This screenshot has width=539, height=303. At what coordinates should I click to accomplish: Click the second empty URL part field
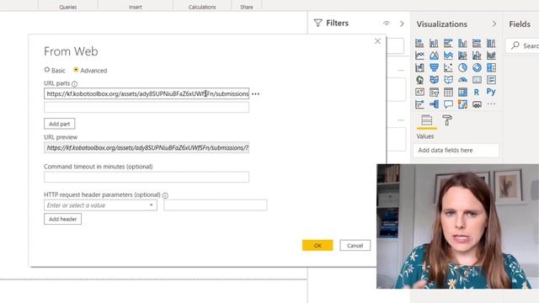pos(147,107)
